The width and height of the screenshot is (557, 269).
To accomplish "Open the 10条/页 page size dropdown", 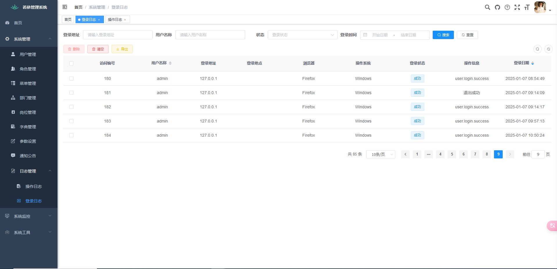I will (380, 154).
